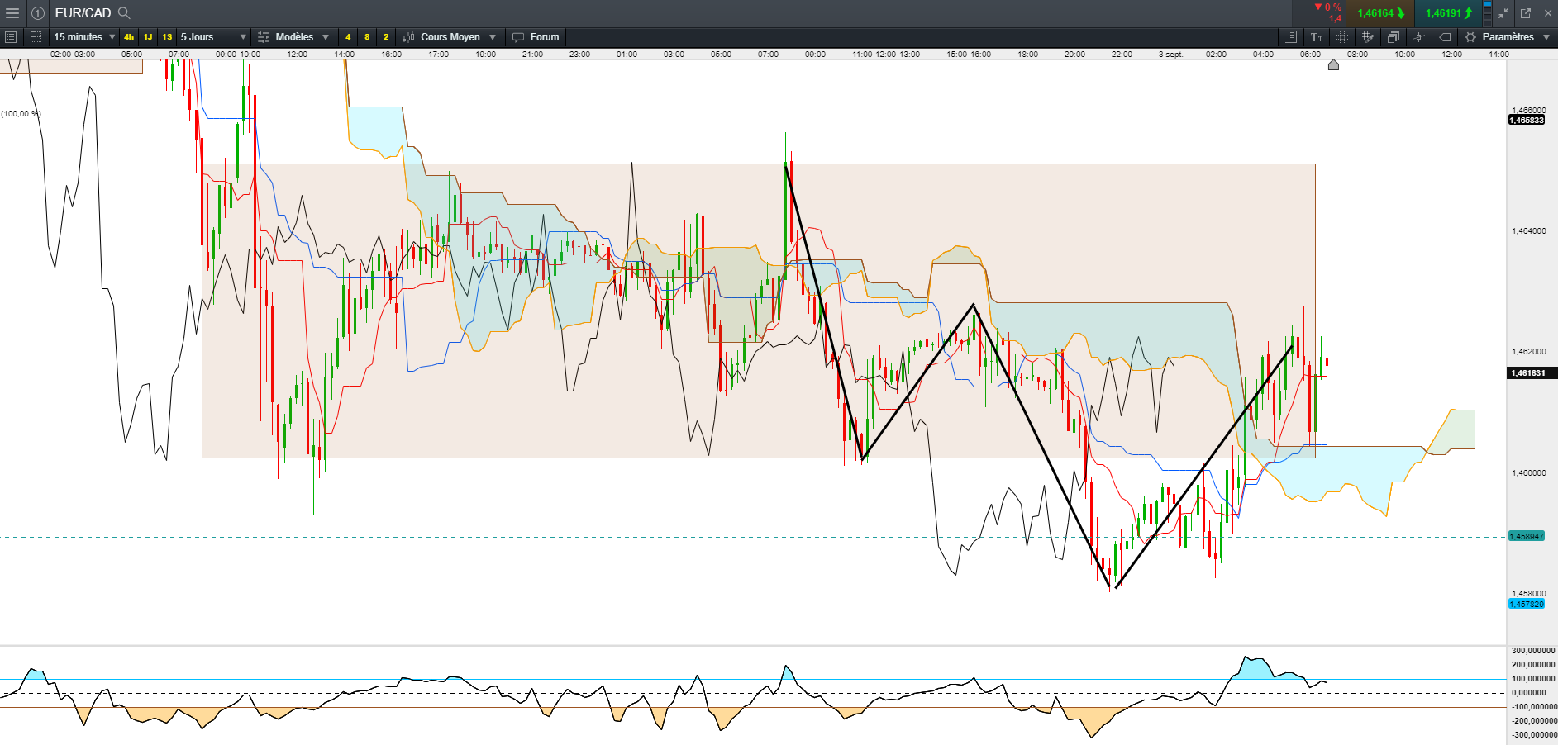Toggle the 4h timeframe shortcut

tap(129, 37)
